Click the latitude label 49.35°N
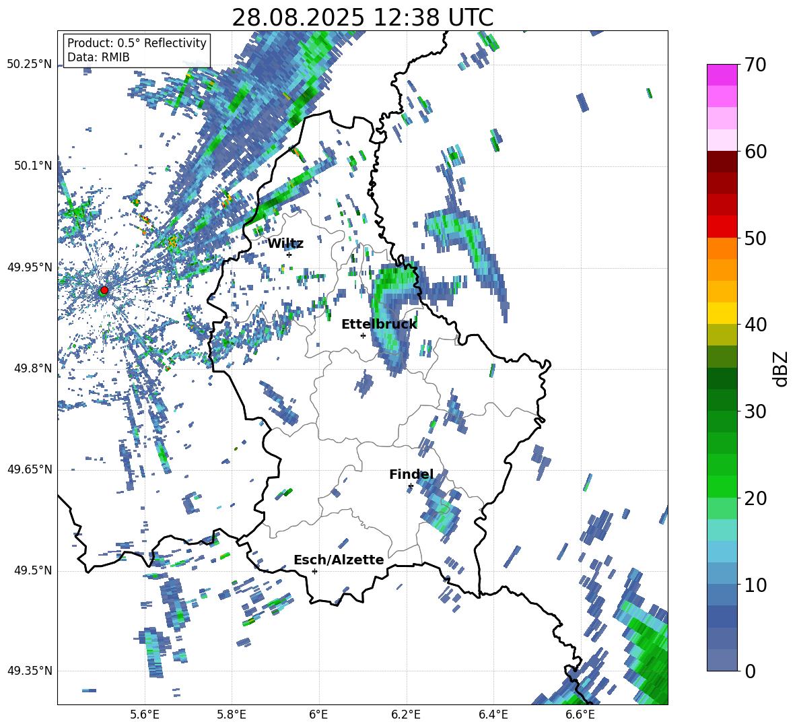797x728 pixels. 30,671
